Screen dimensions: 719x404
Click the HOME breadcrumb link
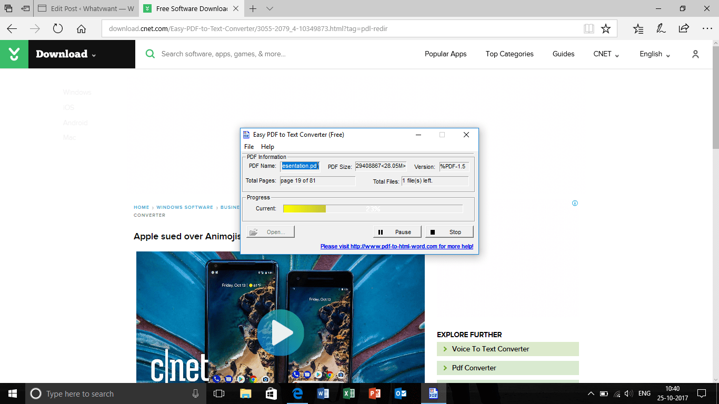142,207
